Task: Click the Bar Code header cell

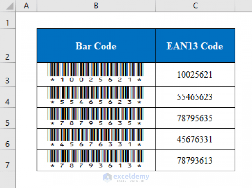Action: pos(96,46)
